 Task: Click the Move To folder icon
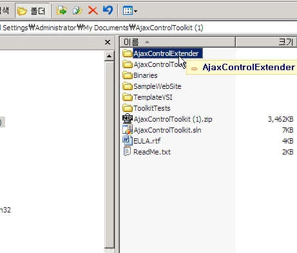click(x=62, y=10)
